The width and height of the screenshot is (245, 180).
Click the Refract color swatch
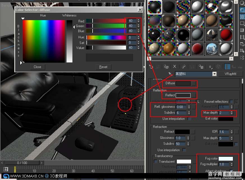click(x=182, y=132)
